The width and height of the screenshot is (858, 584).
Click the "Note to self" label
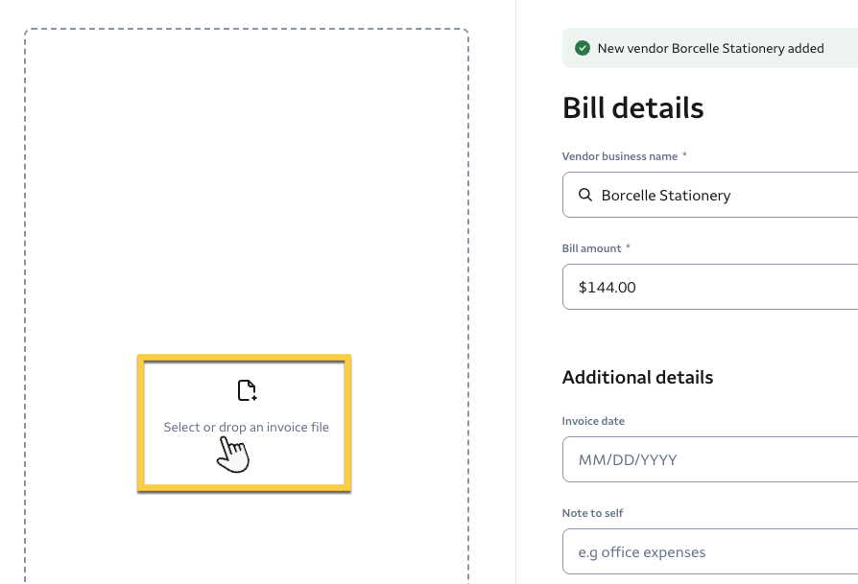click(592, 513)
